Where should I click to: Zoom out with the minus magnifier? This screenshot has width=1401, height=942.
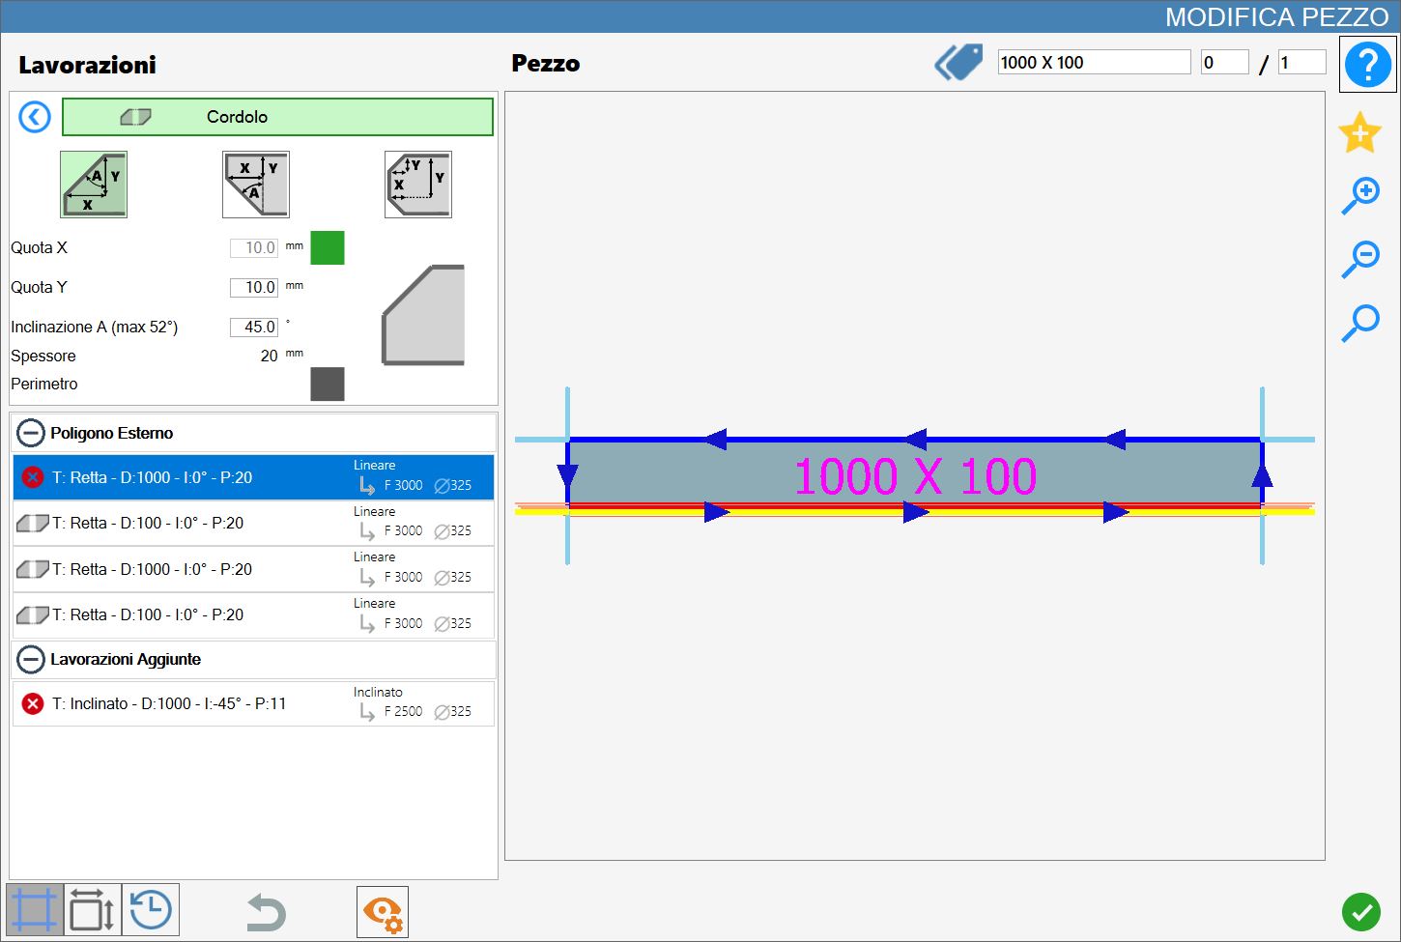1360,259
